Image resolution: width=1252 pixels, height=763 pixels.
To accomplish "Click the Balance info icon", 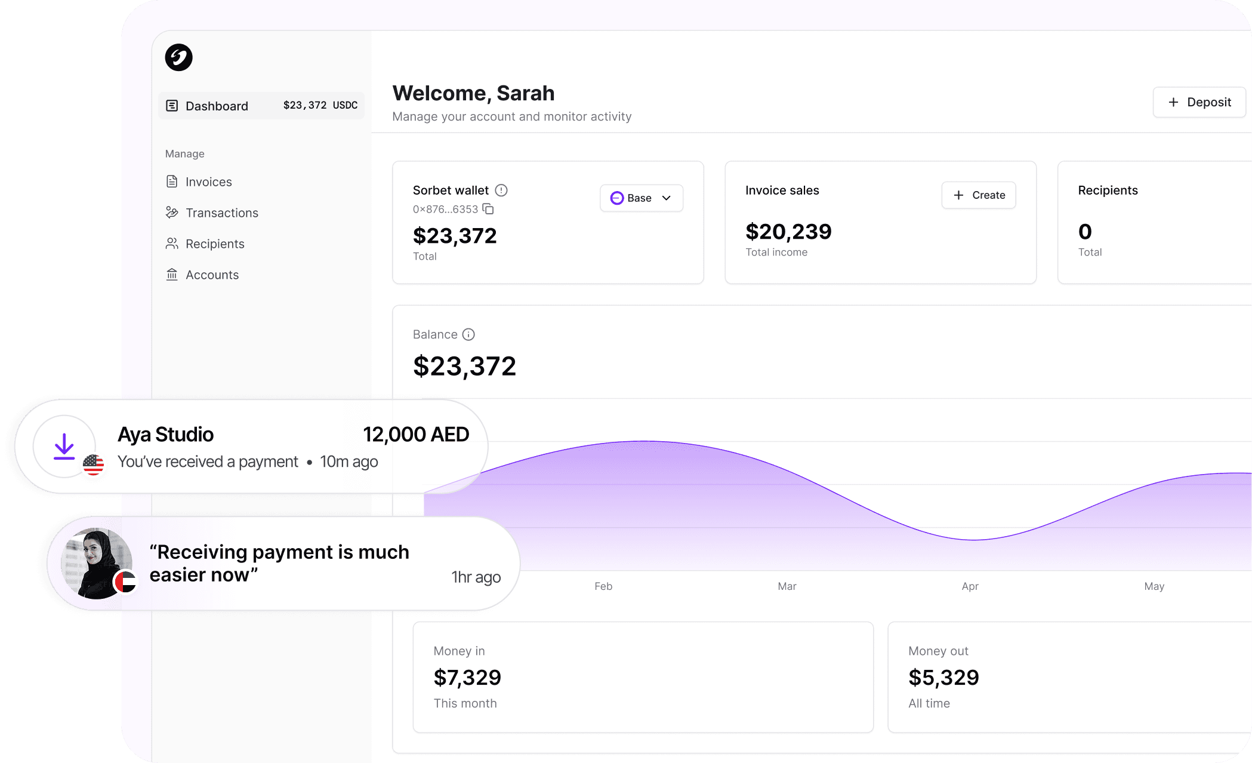I will click(x=468, y=334).
